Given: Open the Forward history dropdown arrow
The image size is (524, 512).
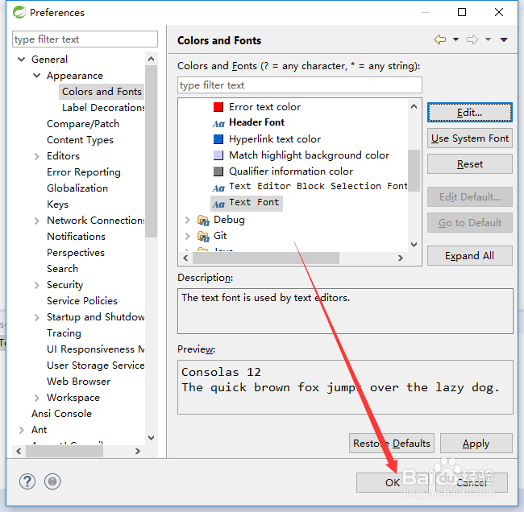Looking at the screenshot, I should [488, 39].
